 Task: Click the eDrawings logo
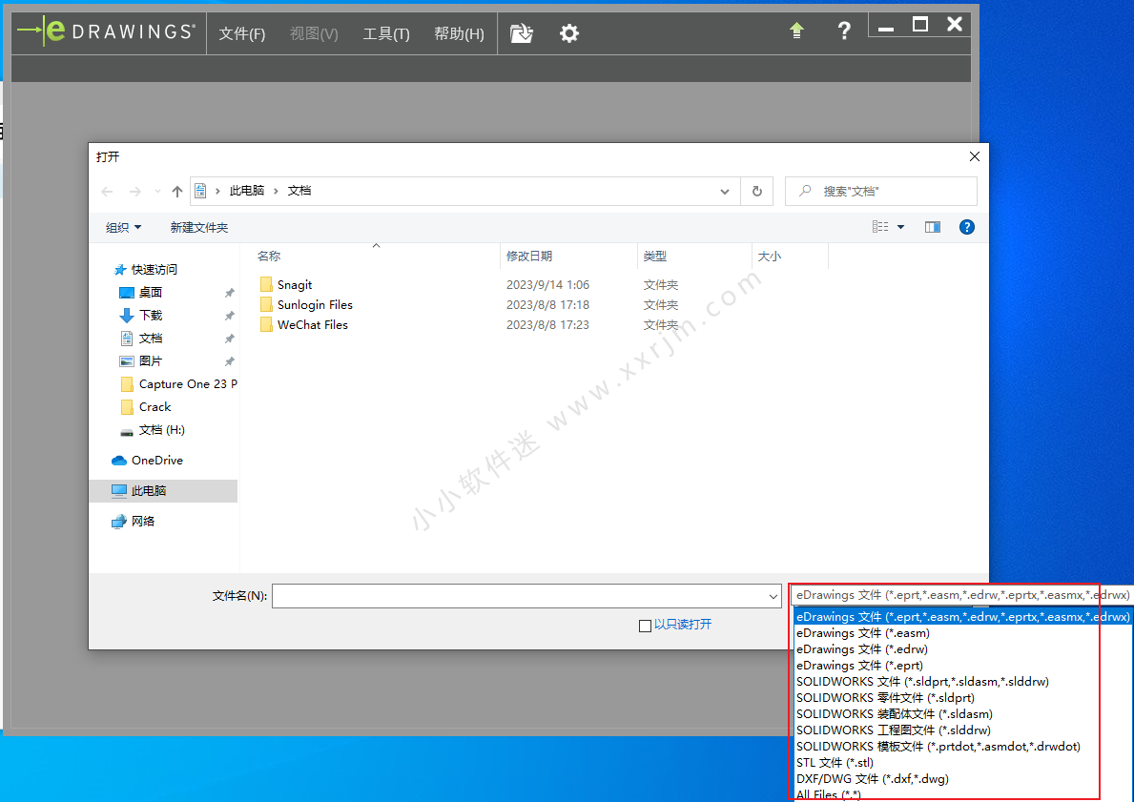106,31
